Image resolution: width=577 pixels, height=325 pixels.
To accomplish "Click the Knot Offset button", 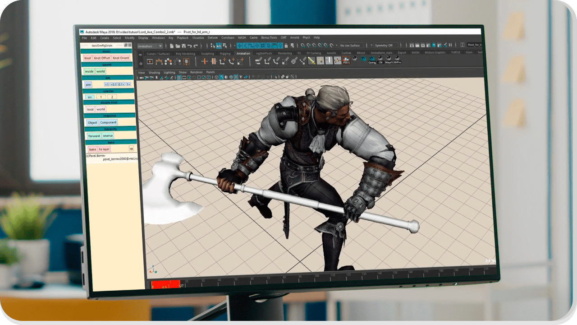I will click(x=102, y=58).
